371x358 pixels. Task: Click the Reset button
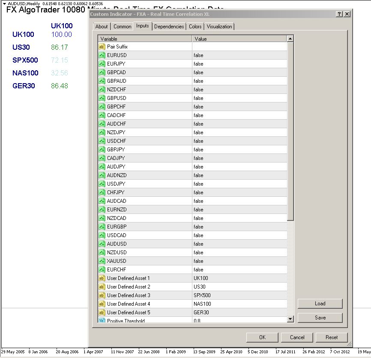(332, 337)
